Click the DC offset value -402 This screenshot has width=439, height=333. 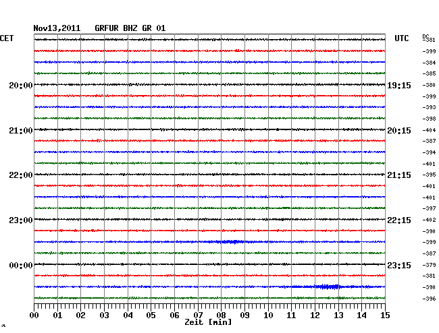pyautogui.click(x=429, y=220)
